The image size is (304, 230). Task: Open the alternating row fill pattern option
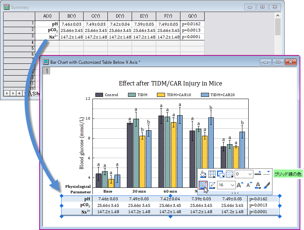[x=212, y=174]
